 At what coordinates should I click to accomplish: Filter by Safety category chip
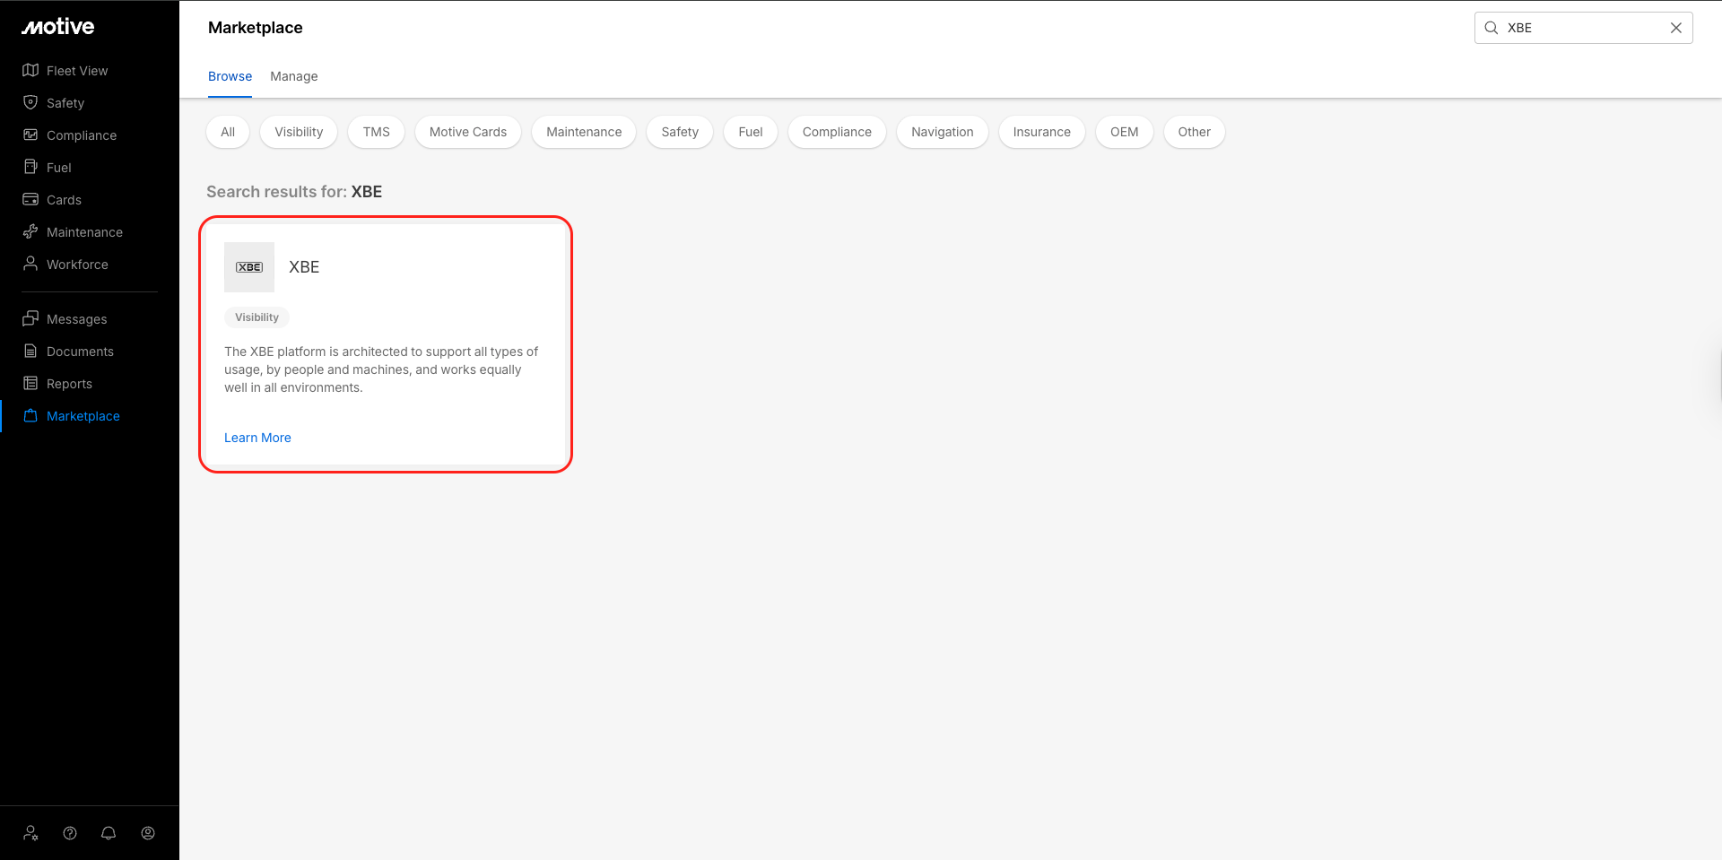tap(680, 132)
